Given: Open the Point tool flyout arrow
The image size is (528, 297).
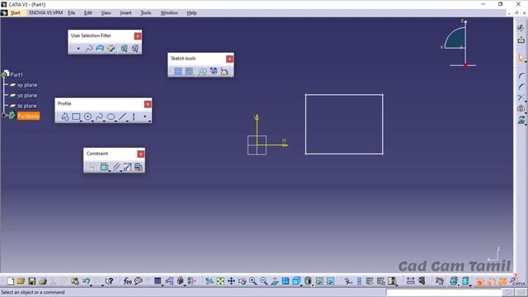Looking at the screenshot, I should point(150,121).
